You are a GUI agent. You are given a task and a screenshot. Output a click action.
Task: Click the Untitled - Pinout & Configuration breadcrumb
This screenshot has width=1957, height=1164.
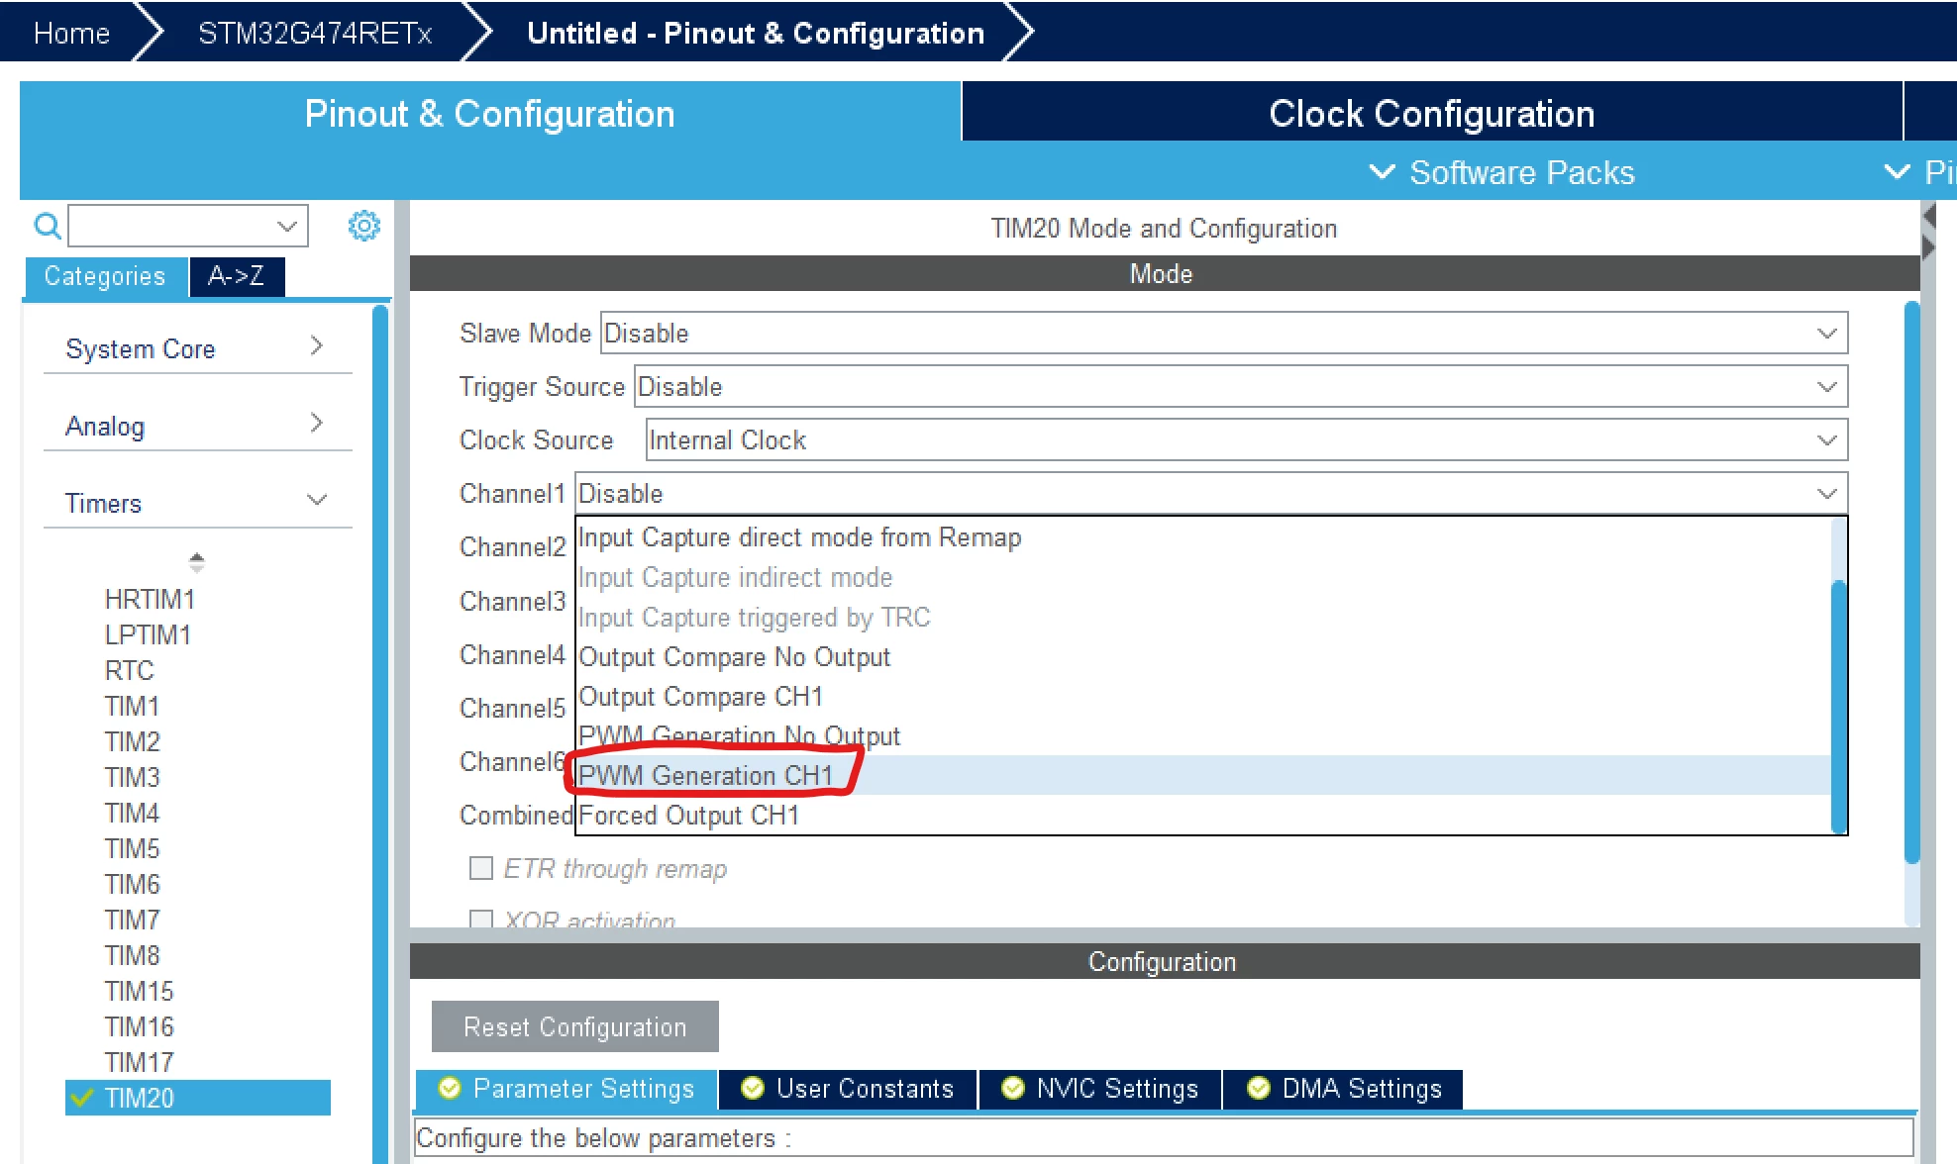click(756, 33)
